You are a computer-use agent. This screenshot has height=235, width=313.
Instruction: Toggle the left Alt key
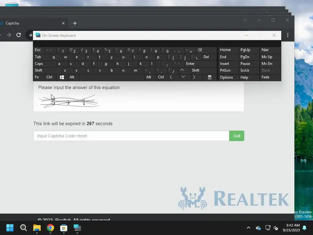[74, 77]
